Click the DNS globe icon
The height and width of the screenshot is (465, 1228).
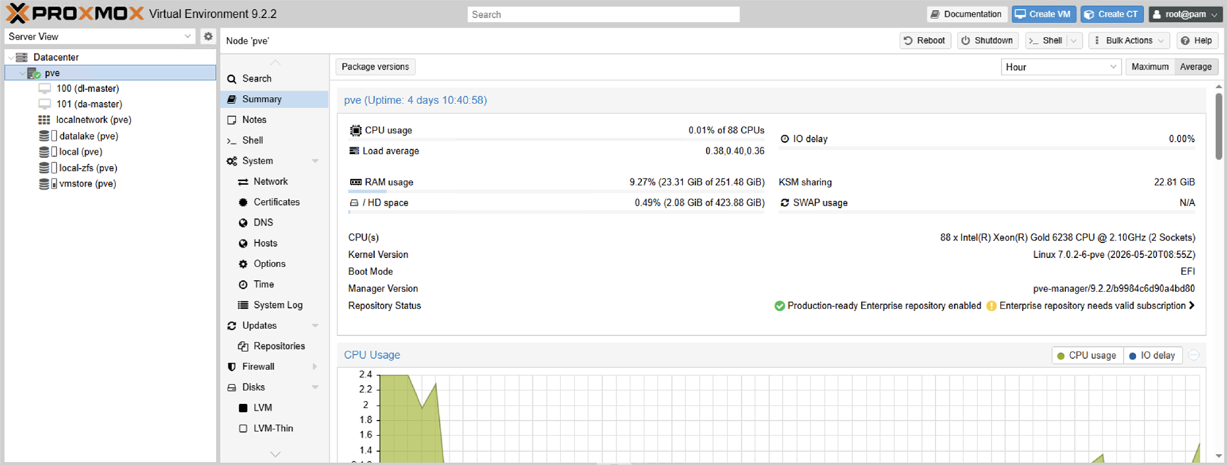pyautogui.click(x=243, y=223)
